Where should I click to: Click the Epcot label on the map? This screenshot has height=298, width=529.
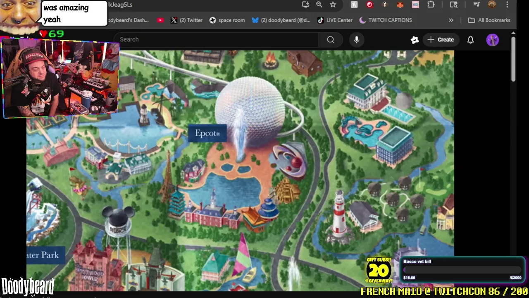(207, 133)
